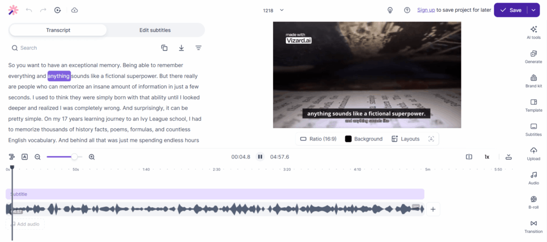This screenshot has height=242, width=547.
Task: Click the playhead marker on timeline
Action: (x=12, y=168)
